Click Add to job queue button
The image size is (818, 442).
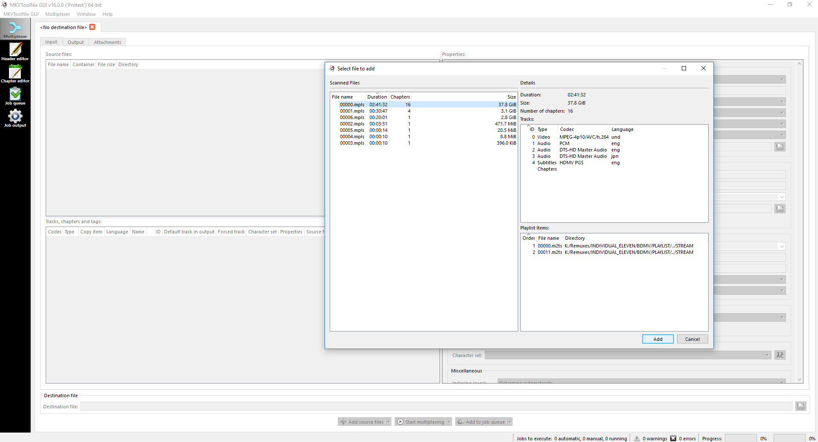pos(481,422)
